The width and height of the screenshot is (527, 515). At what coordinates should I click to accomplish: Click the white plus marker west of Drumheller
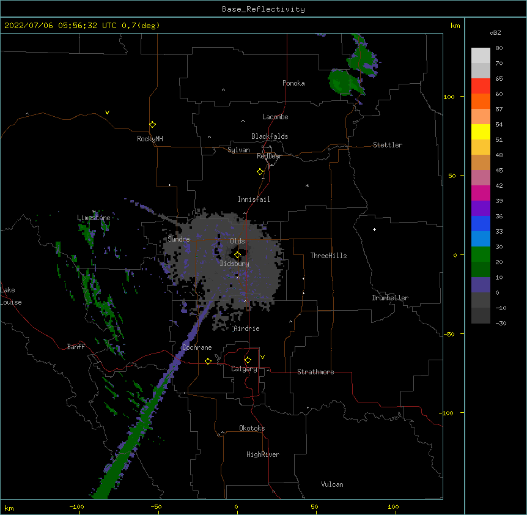[x=374, y=229]
